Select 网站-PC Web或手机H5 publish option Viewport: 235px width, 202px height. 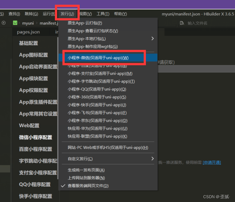pos(108,148)
